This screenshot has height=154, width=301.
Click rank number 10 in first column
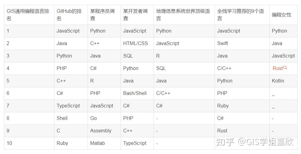tap(9, 143)
